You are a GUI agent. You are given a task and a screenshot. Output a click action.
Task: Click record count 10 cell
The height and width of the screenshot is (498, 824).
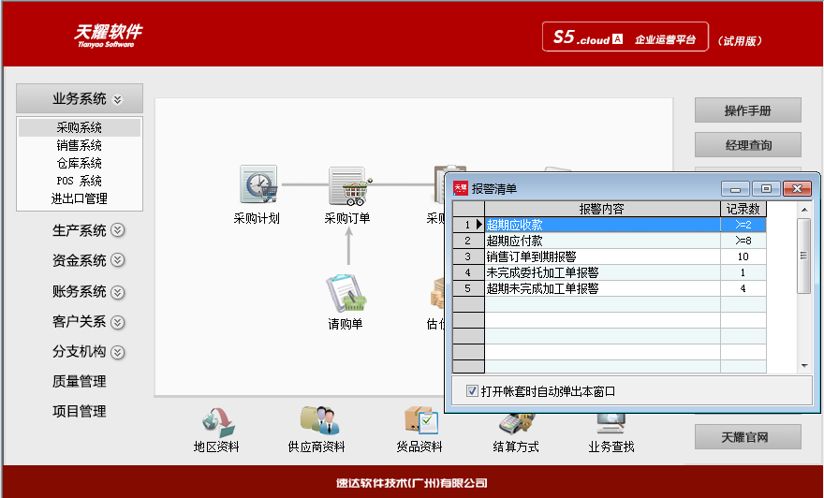(743, 256)
